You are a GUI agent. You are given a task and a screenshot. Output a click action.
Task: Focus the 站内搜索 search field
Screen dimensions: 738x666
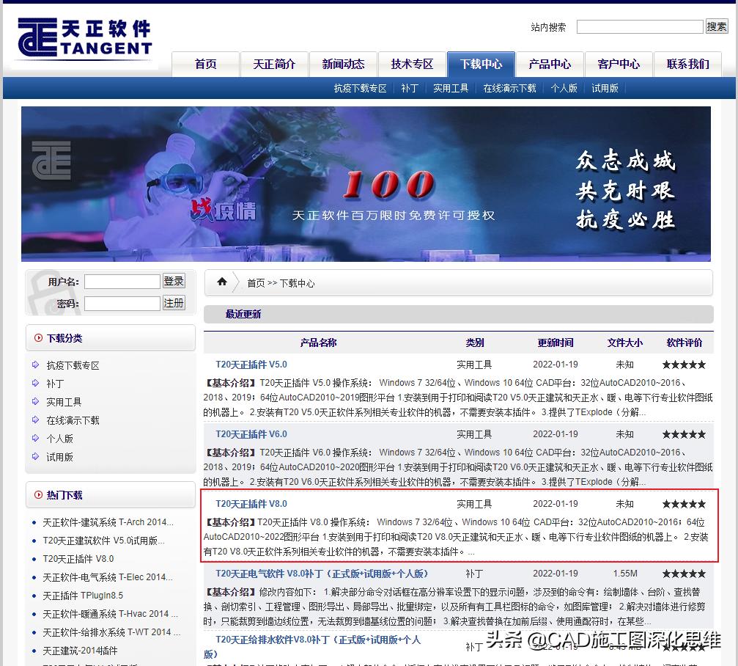click(640, 26)
